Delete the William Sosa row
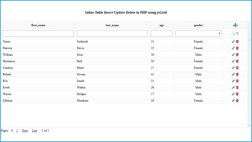Screen dimensions: 252x142 237,54
